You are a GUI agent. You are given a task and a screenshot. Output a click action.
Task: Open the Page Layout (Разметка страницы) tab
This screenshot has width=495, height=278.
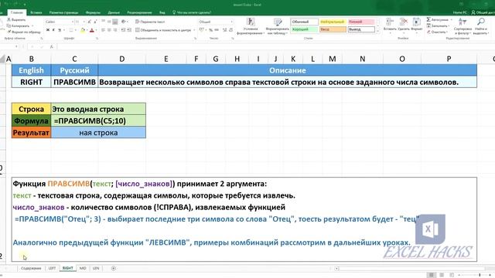pyautogui.click(x=63, y=12)
